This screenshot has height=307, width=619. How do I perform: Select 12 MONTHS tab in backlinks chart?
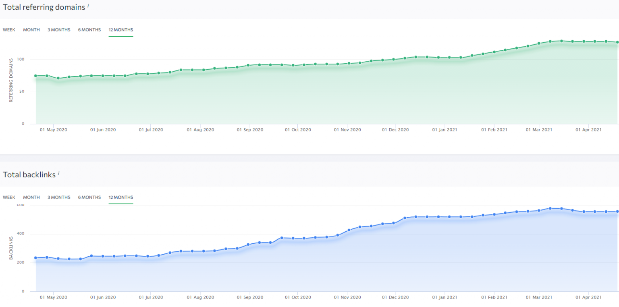click(121, 197)
